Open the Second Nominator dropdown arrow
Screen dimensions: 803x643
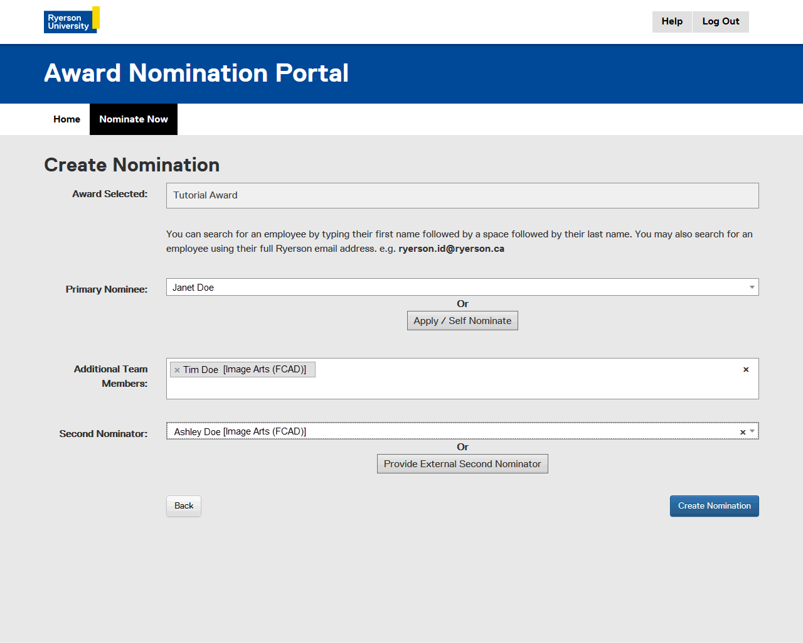pyautogui.click(x=752, y=431)
